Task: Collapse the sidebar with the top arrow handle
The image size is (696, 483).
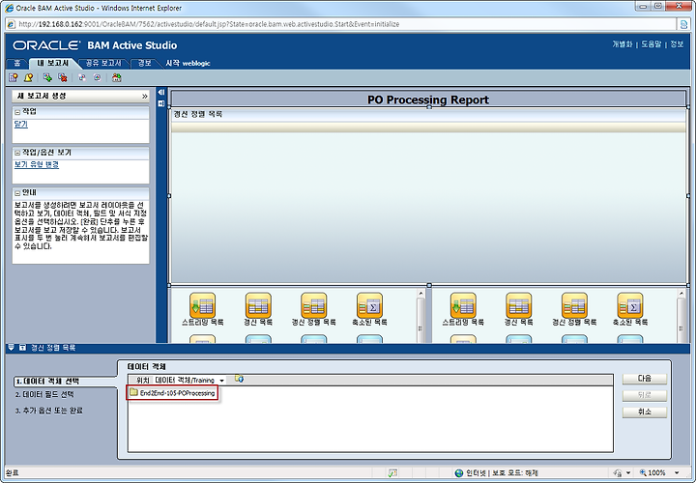Action: 161,93
